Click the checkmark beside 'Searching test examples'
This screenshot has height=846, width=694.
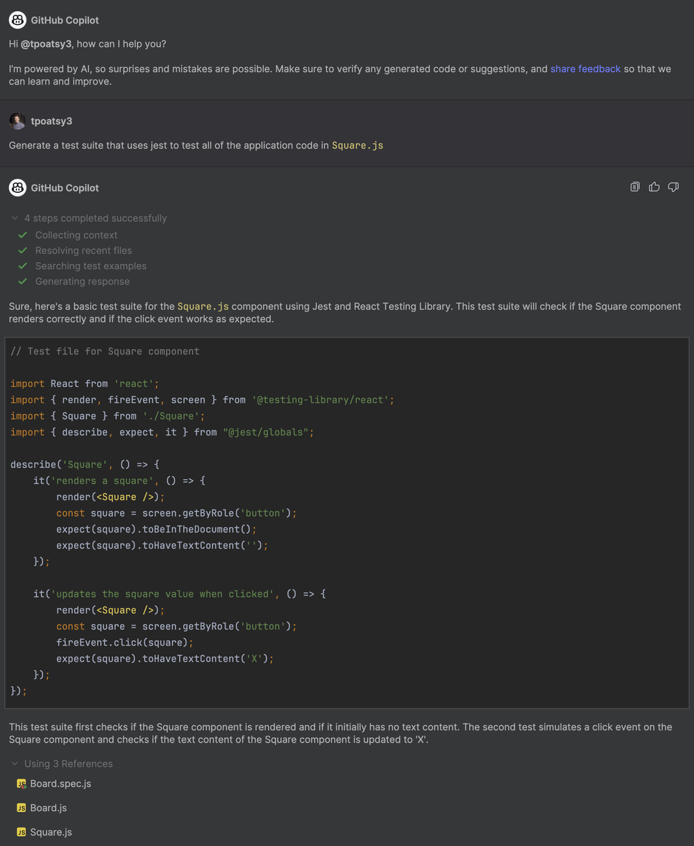[23, 266]
